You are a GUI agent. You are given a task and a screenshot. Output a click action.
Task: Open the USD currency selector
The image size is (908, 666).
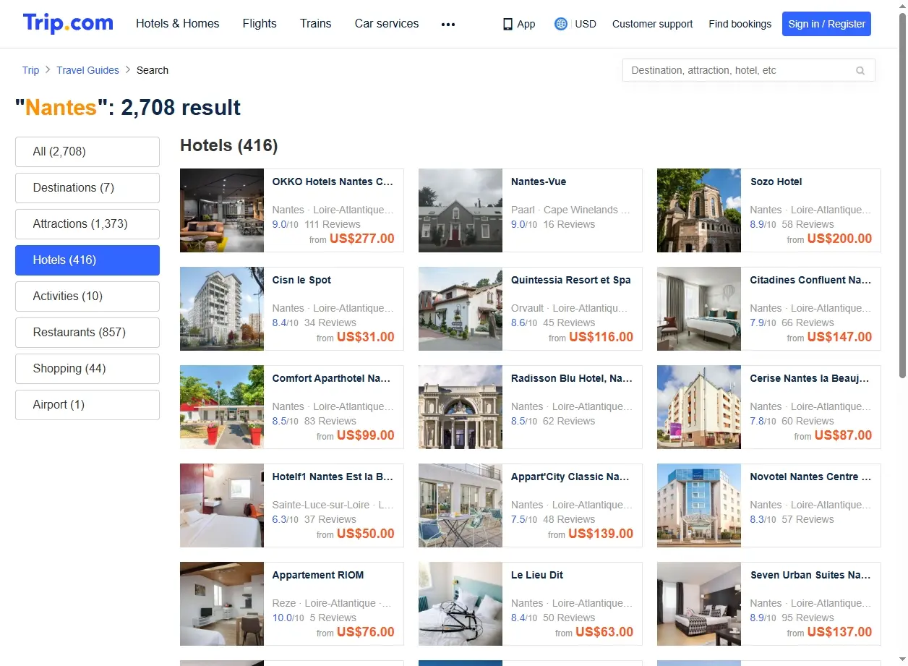[x=586, y=24]
